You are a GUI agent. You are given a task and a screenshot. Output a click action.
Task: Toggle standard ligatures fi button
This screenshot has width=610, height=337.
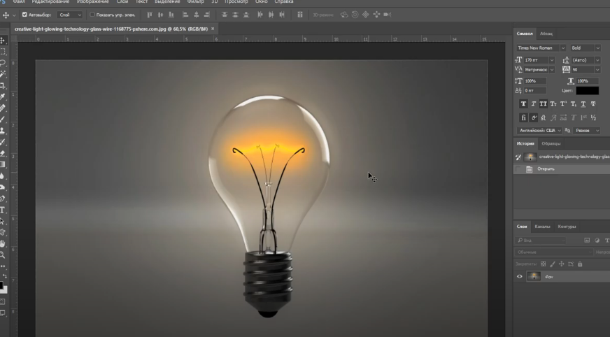coord(523,117)
